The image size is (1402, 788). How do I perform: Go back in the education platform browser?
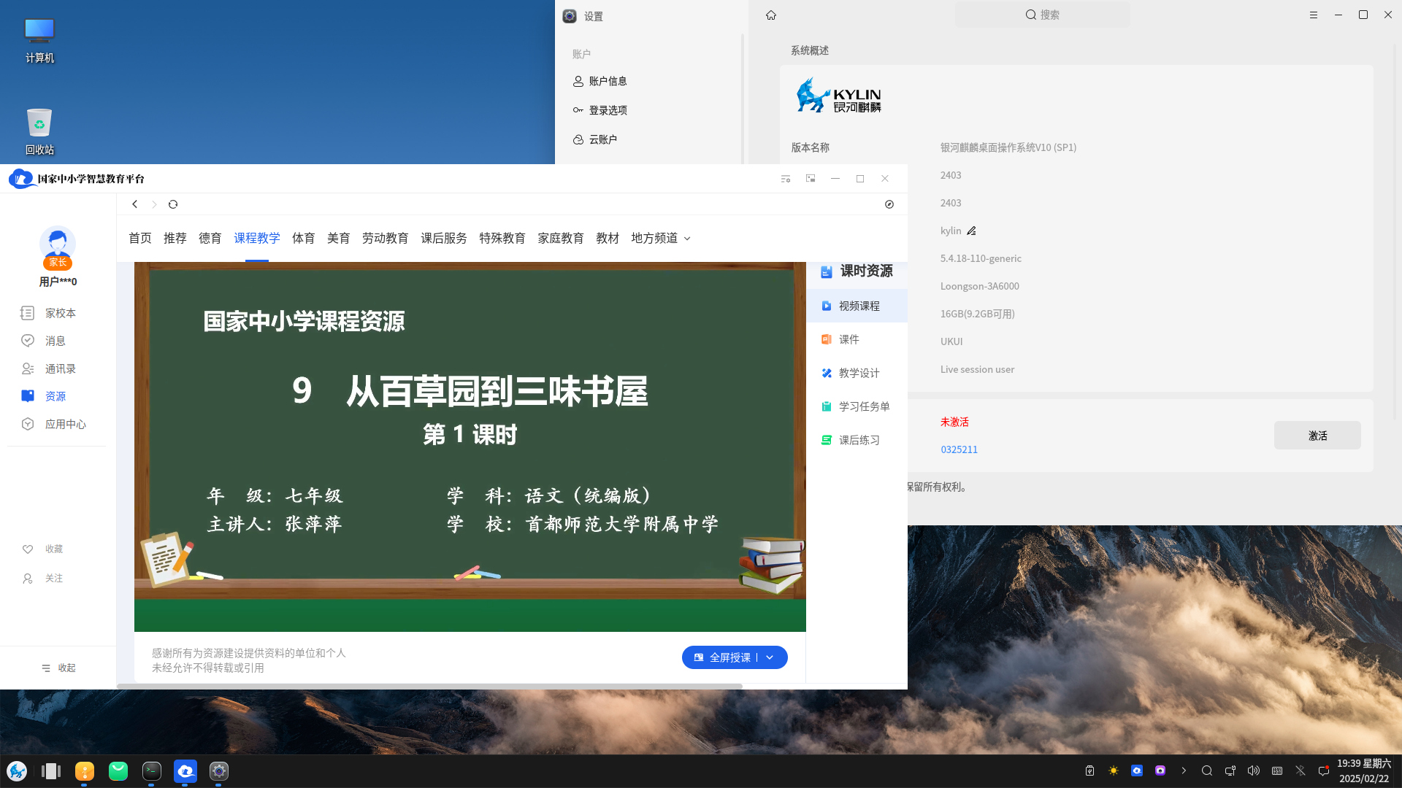(135, 204)
